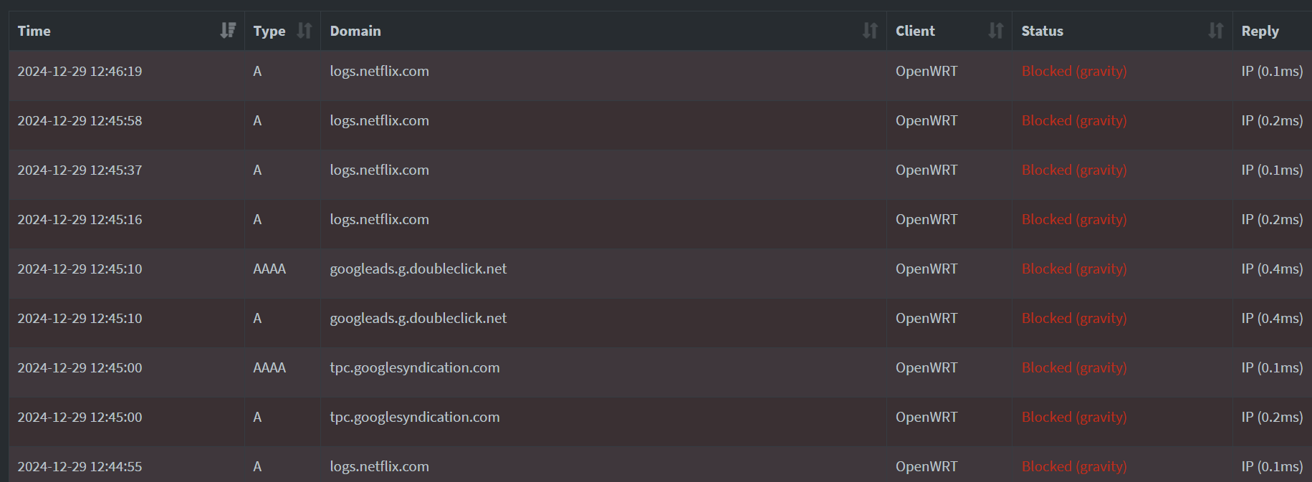The height and width of the screenshot is (482, 1312).
Task: Click OpenWRT client in the 12:46:19 row
Action: point(926,71)
